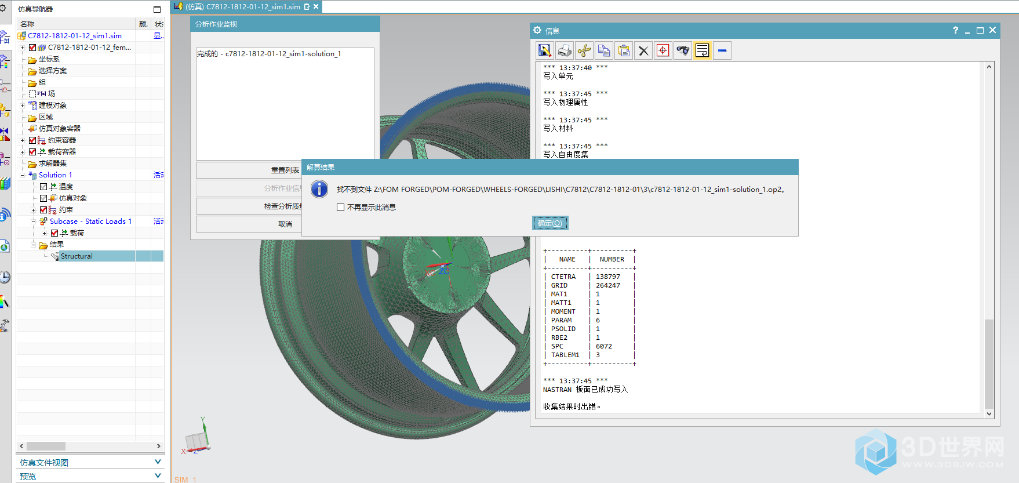Select the 仿真对象容器 node in the navigator
The height and width of the screenshot is (483, 1019).
coord(59,129)
